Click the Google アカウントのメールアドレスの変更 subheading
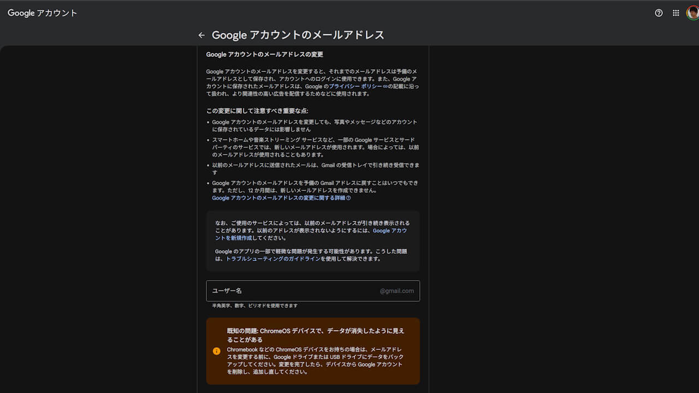The height and width of the screenshot is (393, 699). [x=265, y=55]
